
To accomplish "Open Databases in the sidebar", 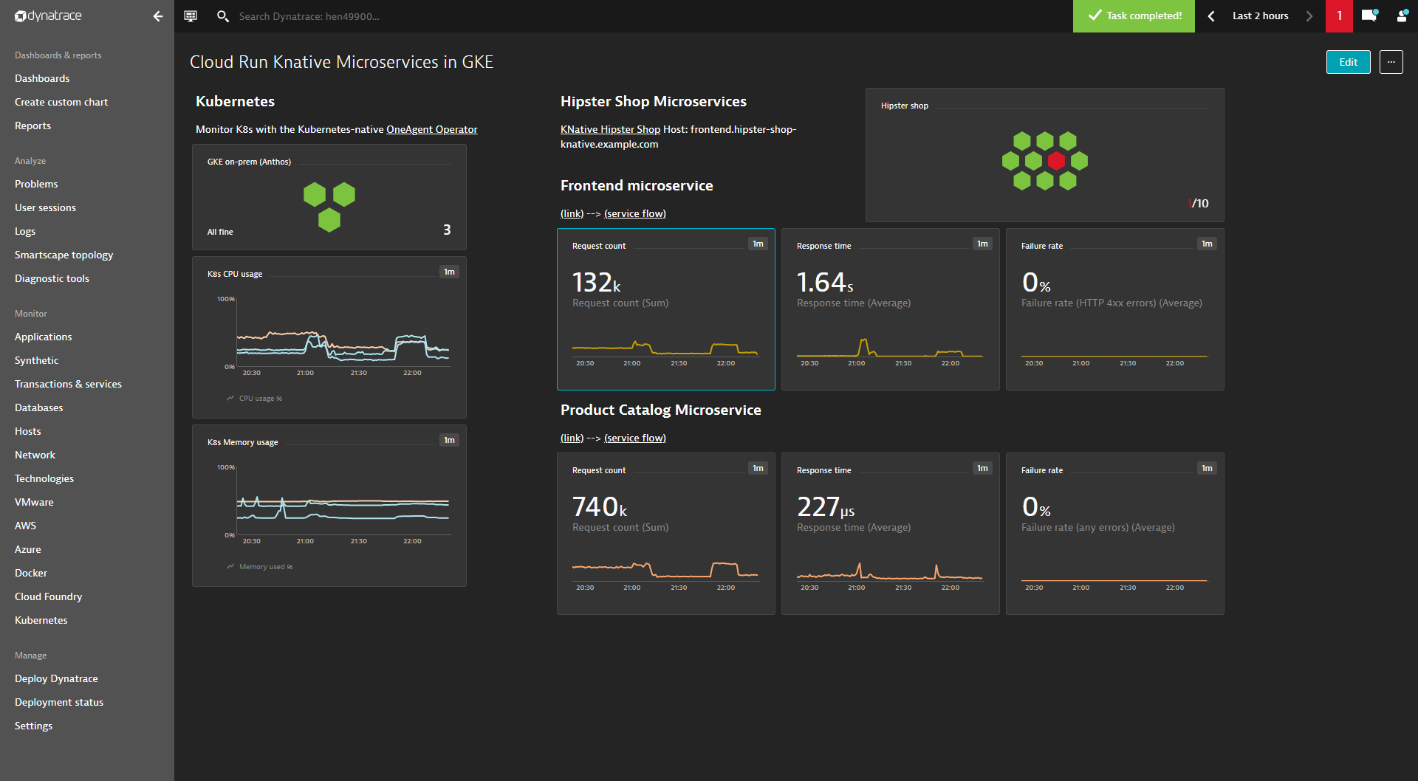I will pos(39,407).
